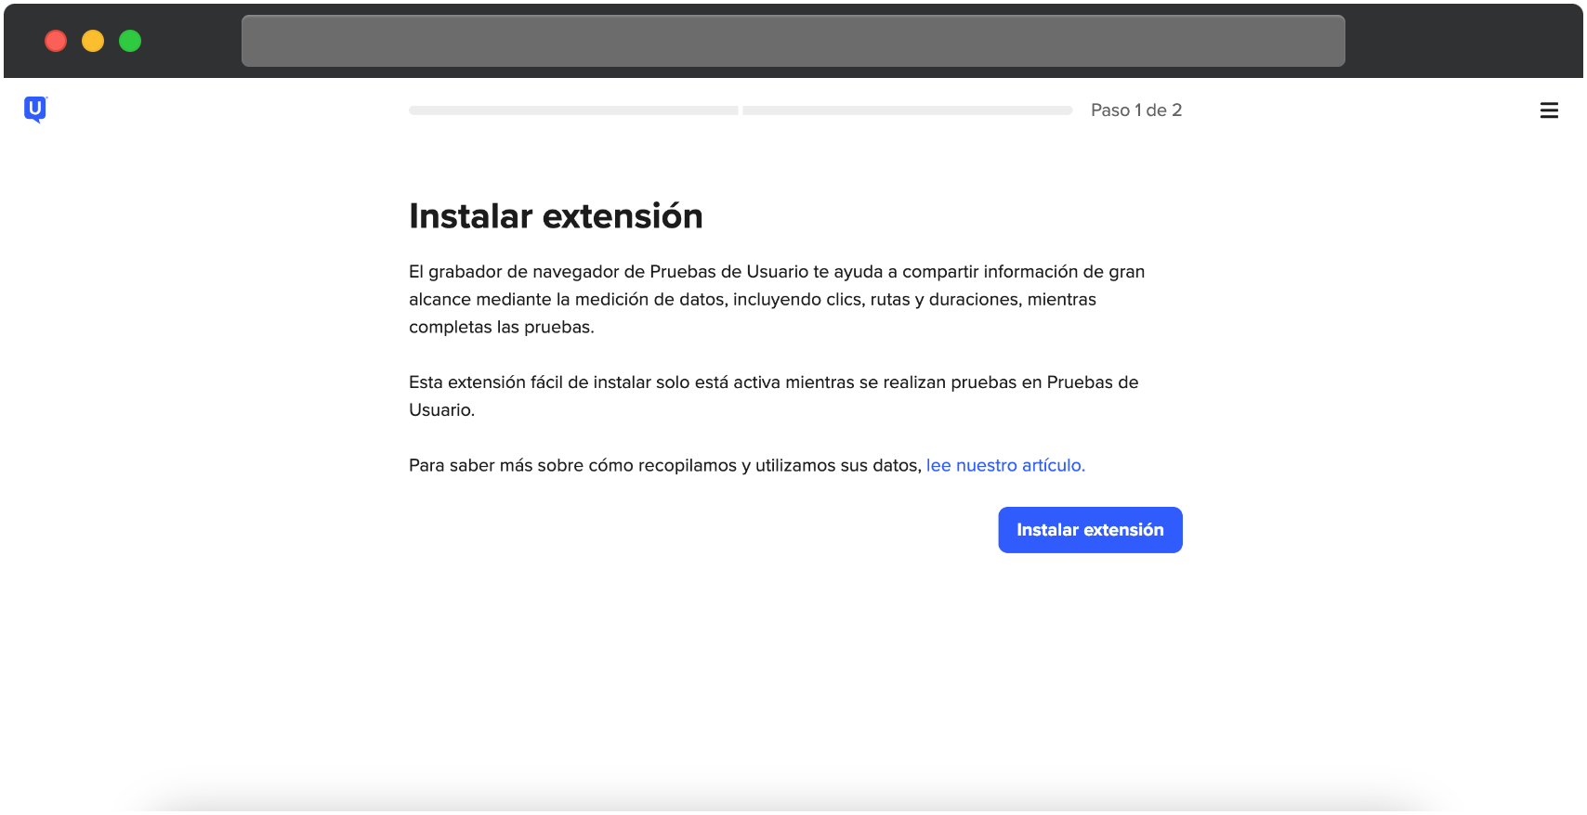1587x815 pixels.
Task: Click the browser address bar
Action: (x=793, y=41)
